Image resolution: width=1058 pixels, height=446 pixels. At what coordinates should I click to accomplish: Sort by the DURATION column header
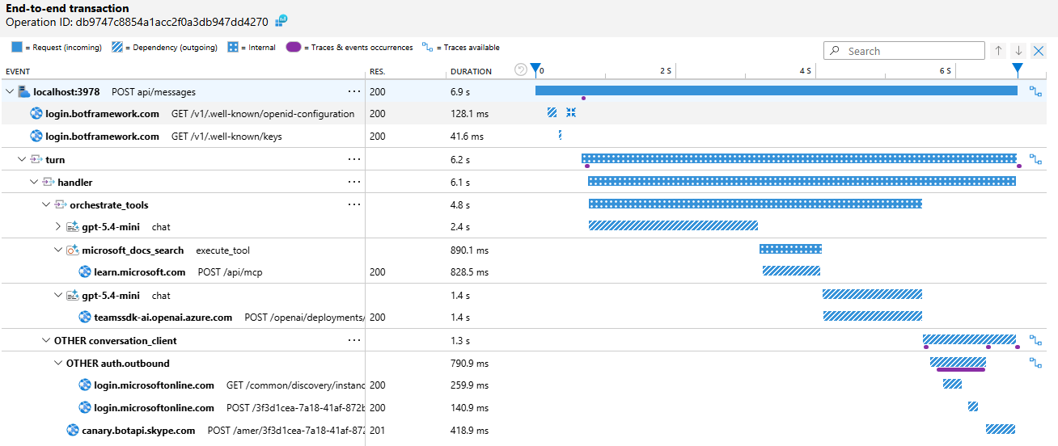pyautogui.click(x=472, y=71)
